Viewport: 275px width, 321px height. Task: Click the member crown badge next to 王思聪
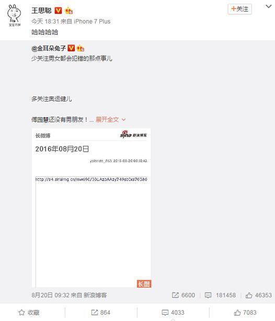(69, 10)
